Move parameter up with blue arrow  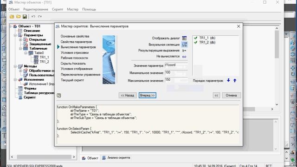click(235, 80)
